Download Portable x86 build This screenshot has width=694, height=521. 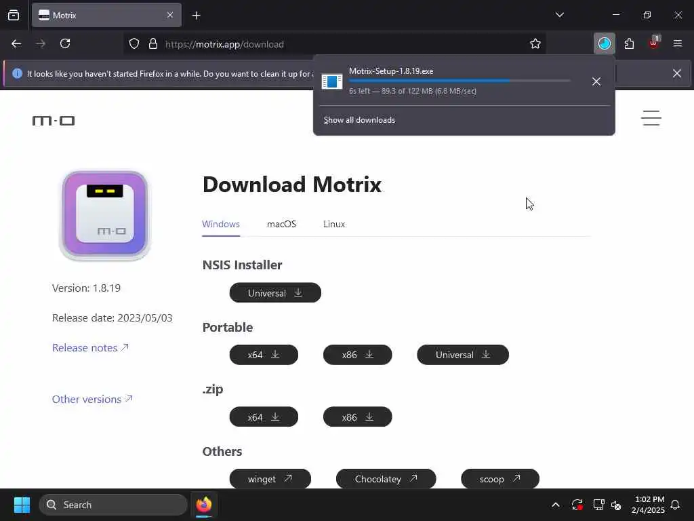tap(358, 355)
